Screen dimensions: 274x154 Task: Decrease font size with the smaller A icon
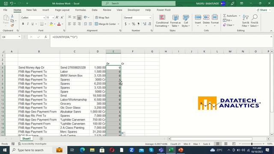(x=62, y=18)
